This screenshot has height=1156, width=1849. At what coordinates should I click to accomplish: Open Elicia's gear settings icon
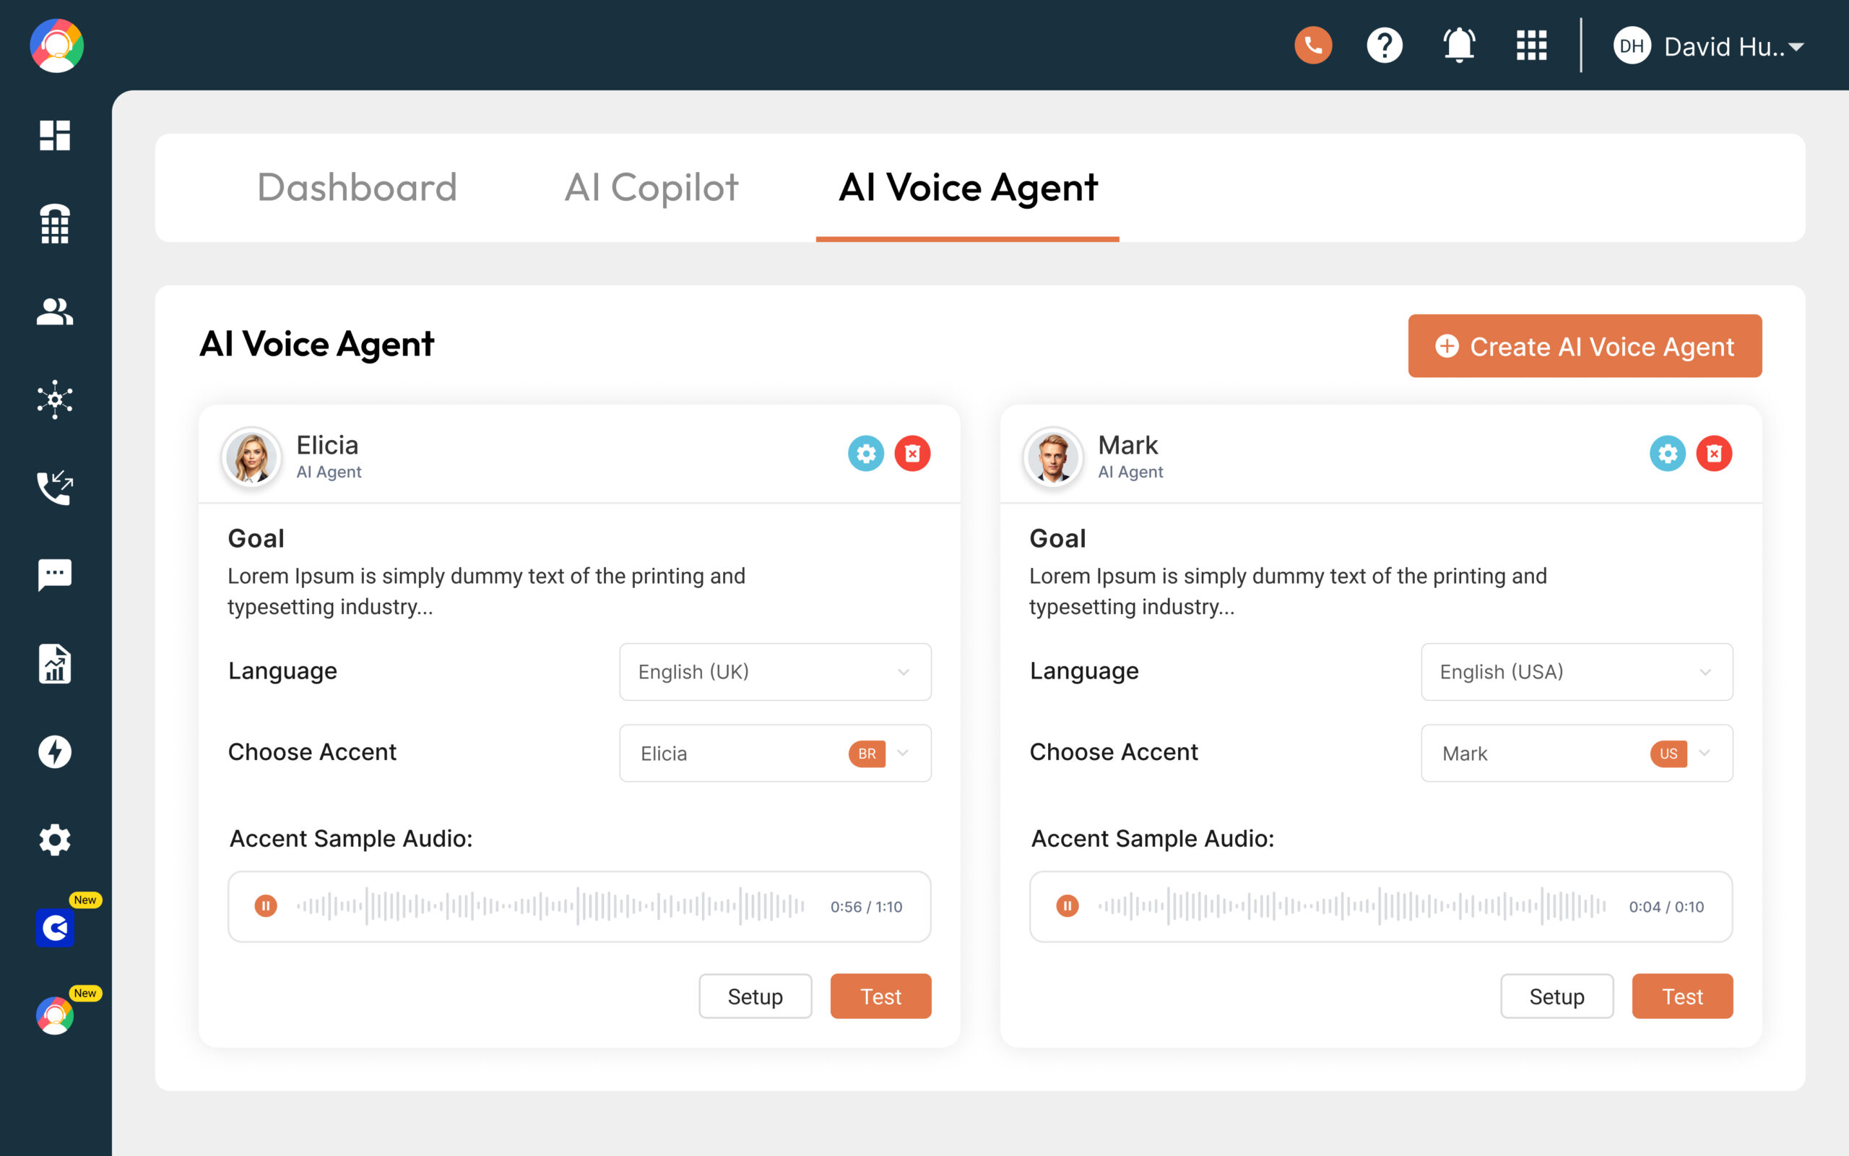[x=866, y=454]
